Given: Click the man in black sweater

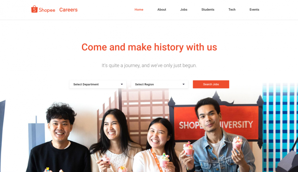Looking at the screenshot, I should (x=59, y=138).
